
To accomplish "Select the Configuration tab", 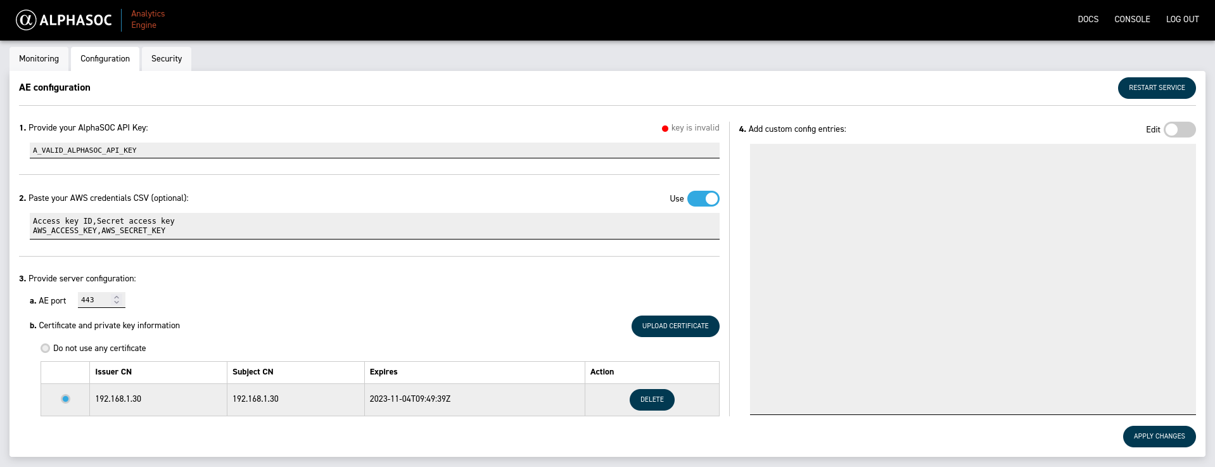I will [105, 59].
